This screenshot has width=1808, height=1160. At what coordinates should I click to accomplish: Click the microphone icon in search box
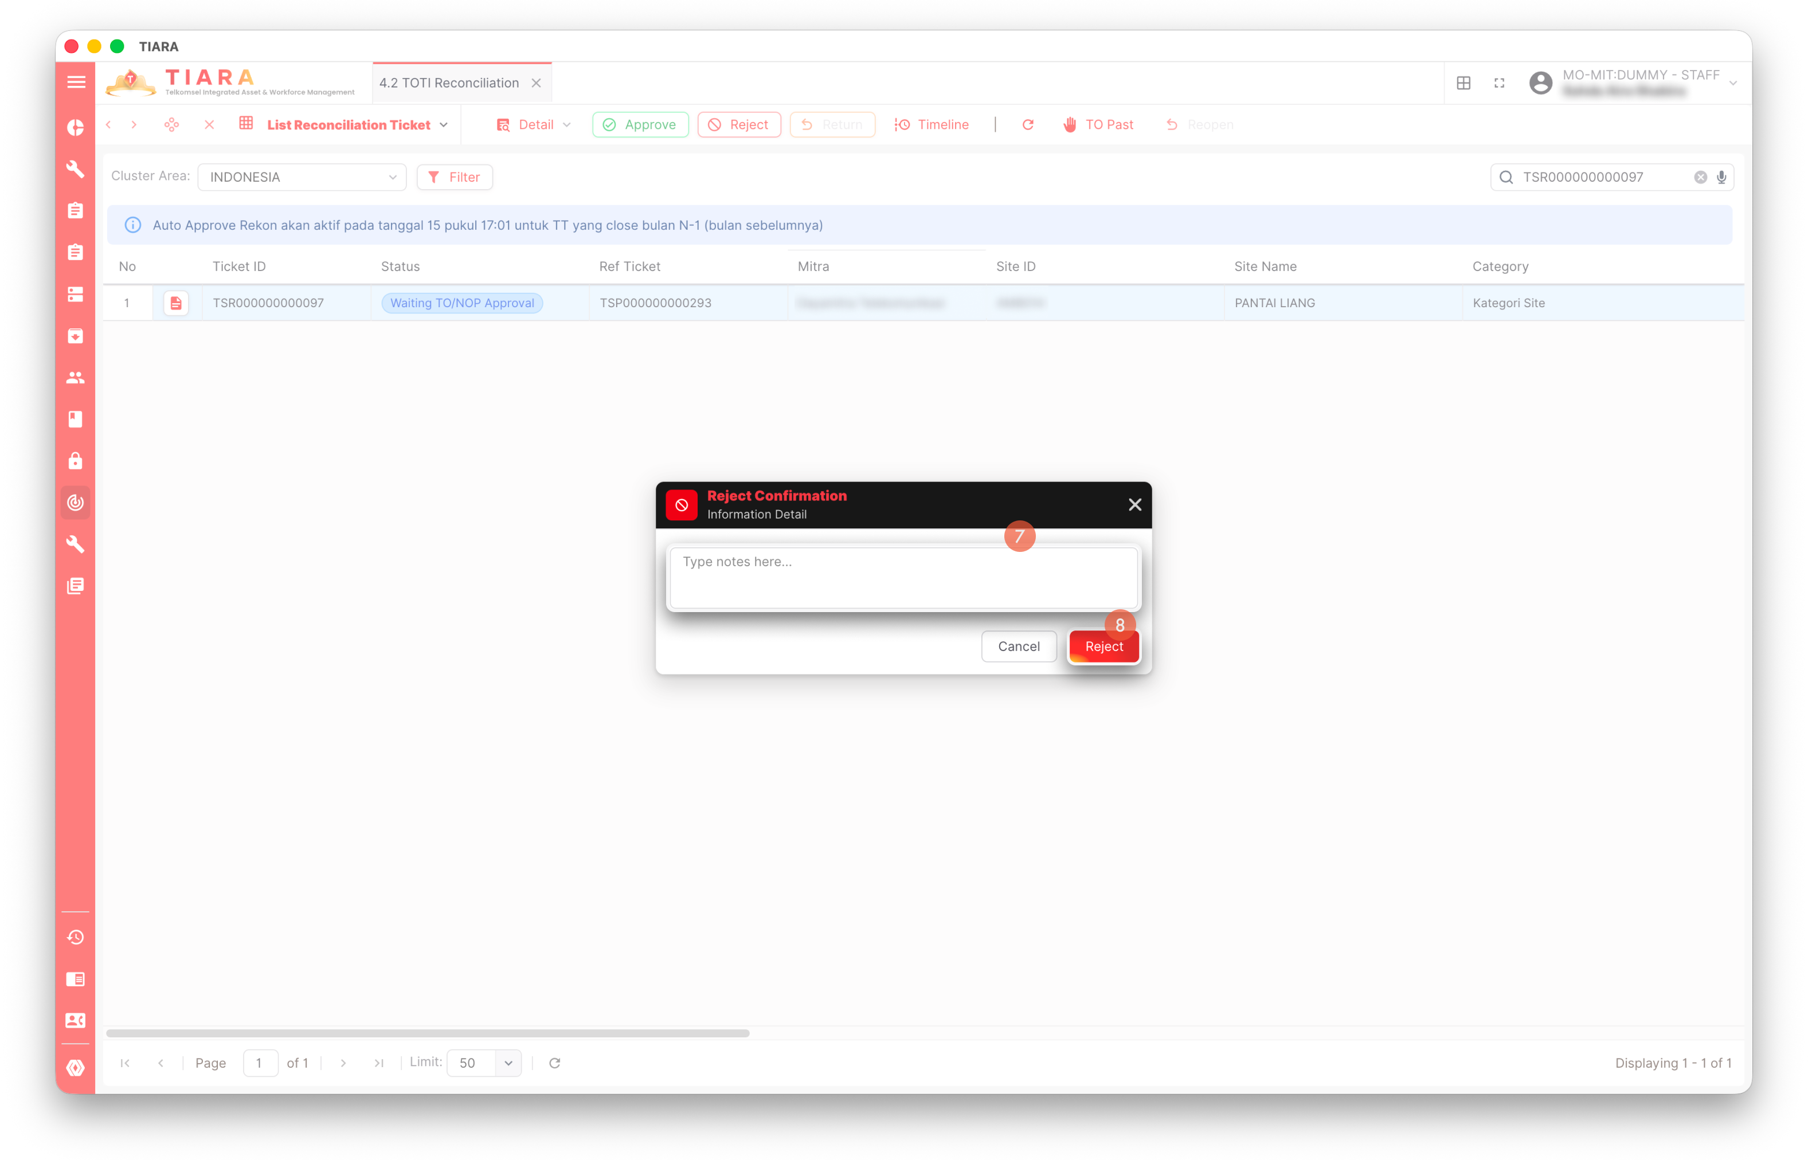click(x=1721, y=177)
